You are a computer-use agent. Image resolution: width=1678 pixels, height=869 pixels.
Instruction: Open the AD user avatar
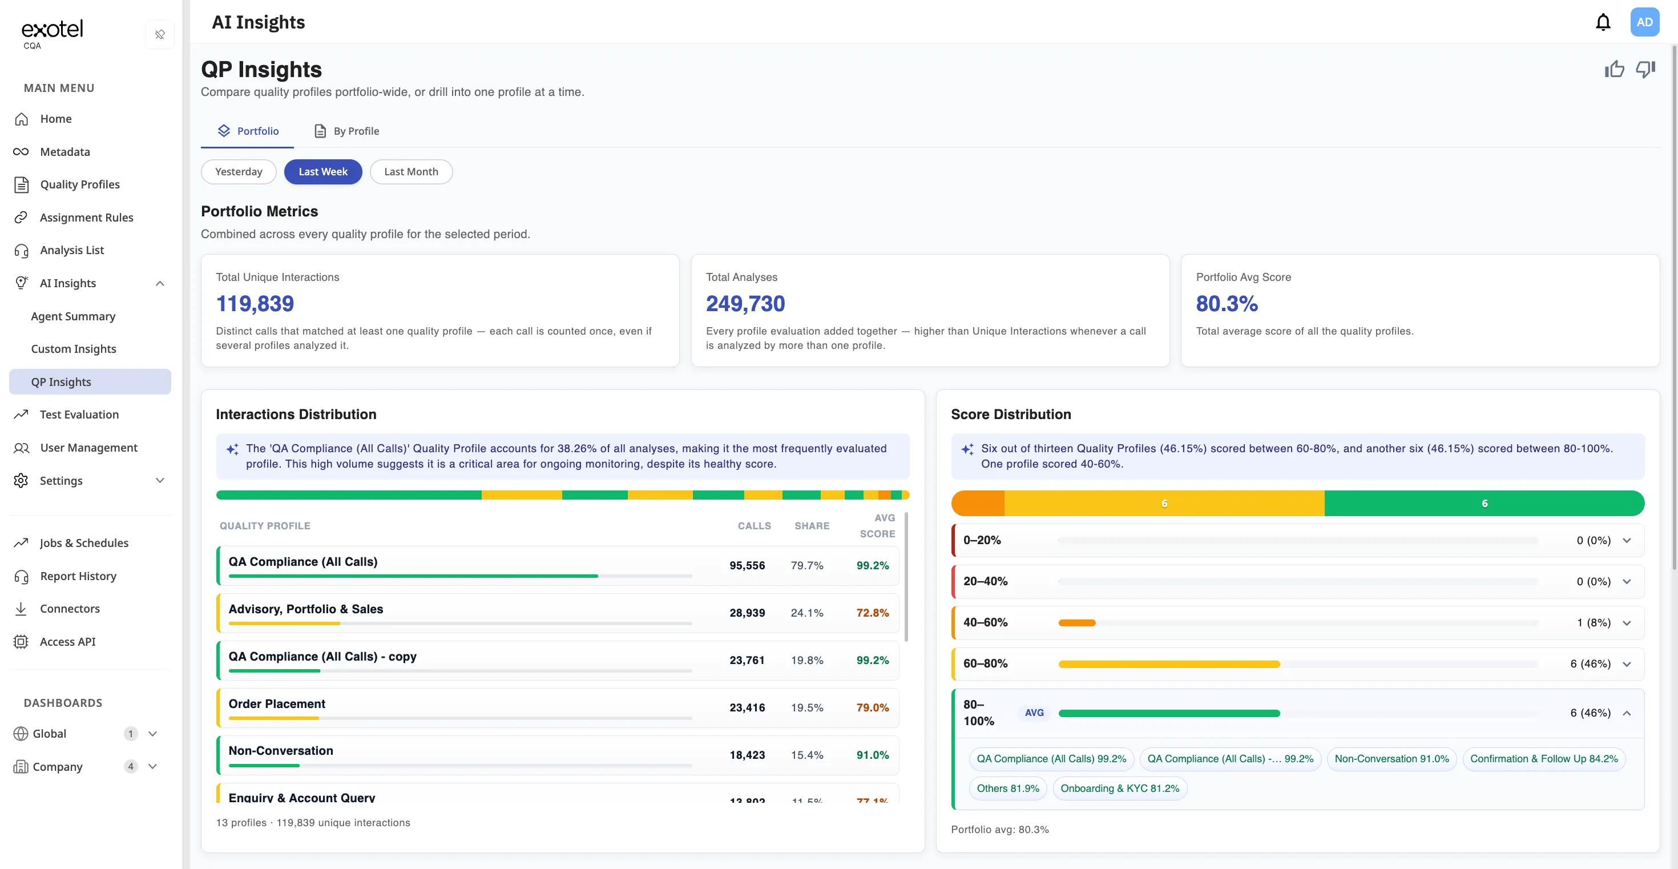(x=1644, y=22)
